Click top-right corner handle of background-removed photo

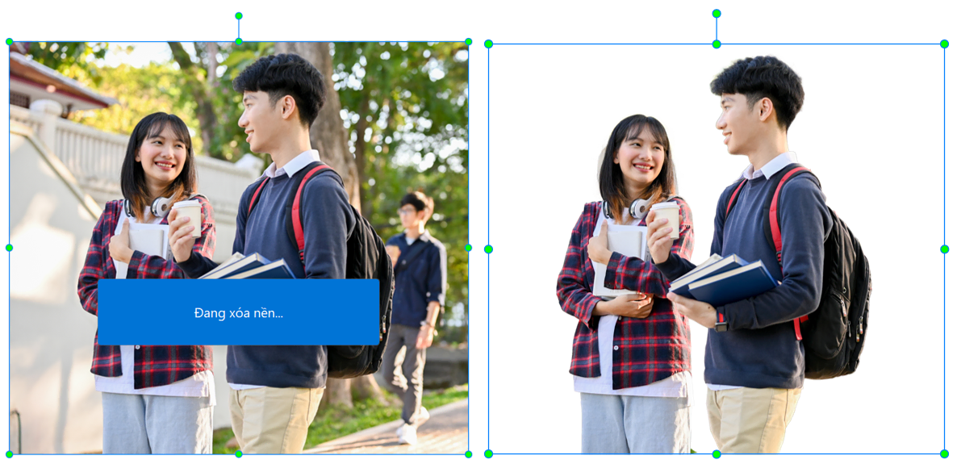(944, 44)
